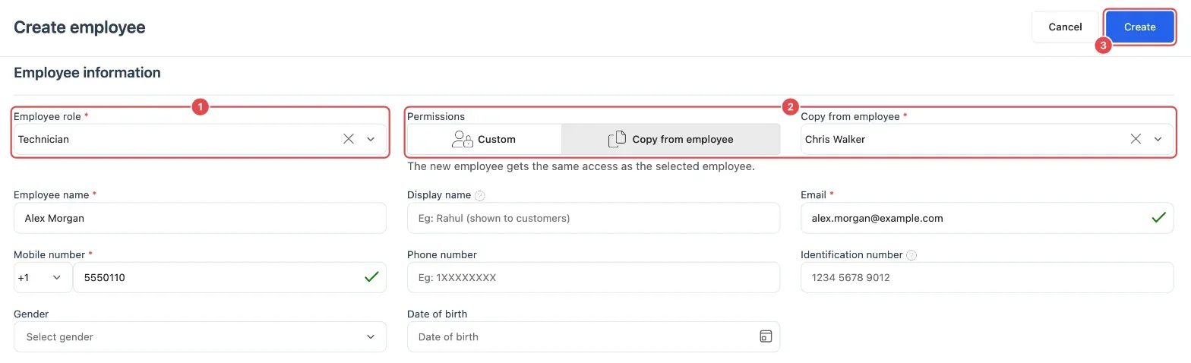The width and height of the screenshot is (1191, 363).
Task: Click the Custom permissions person icon
Action: pos(462,139)
